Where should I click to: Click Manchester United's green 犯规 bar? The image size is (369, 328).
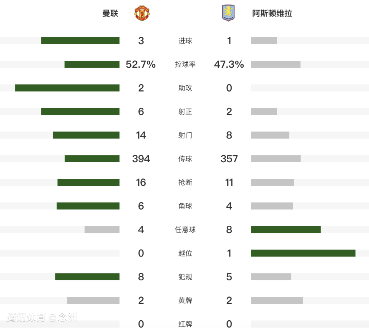pyautogui.click(x=87, y=277)
